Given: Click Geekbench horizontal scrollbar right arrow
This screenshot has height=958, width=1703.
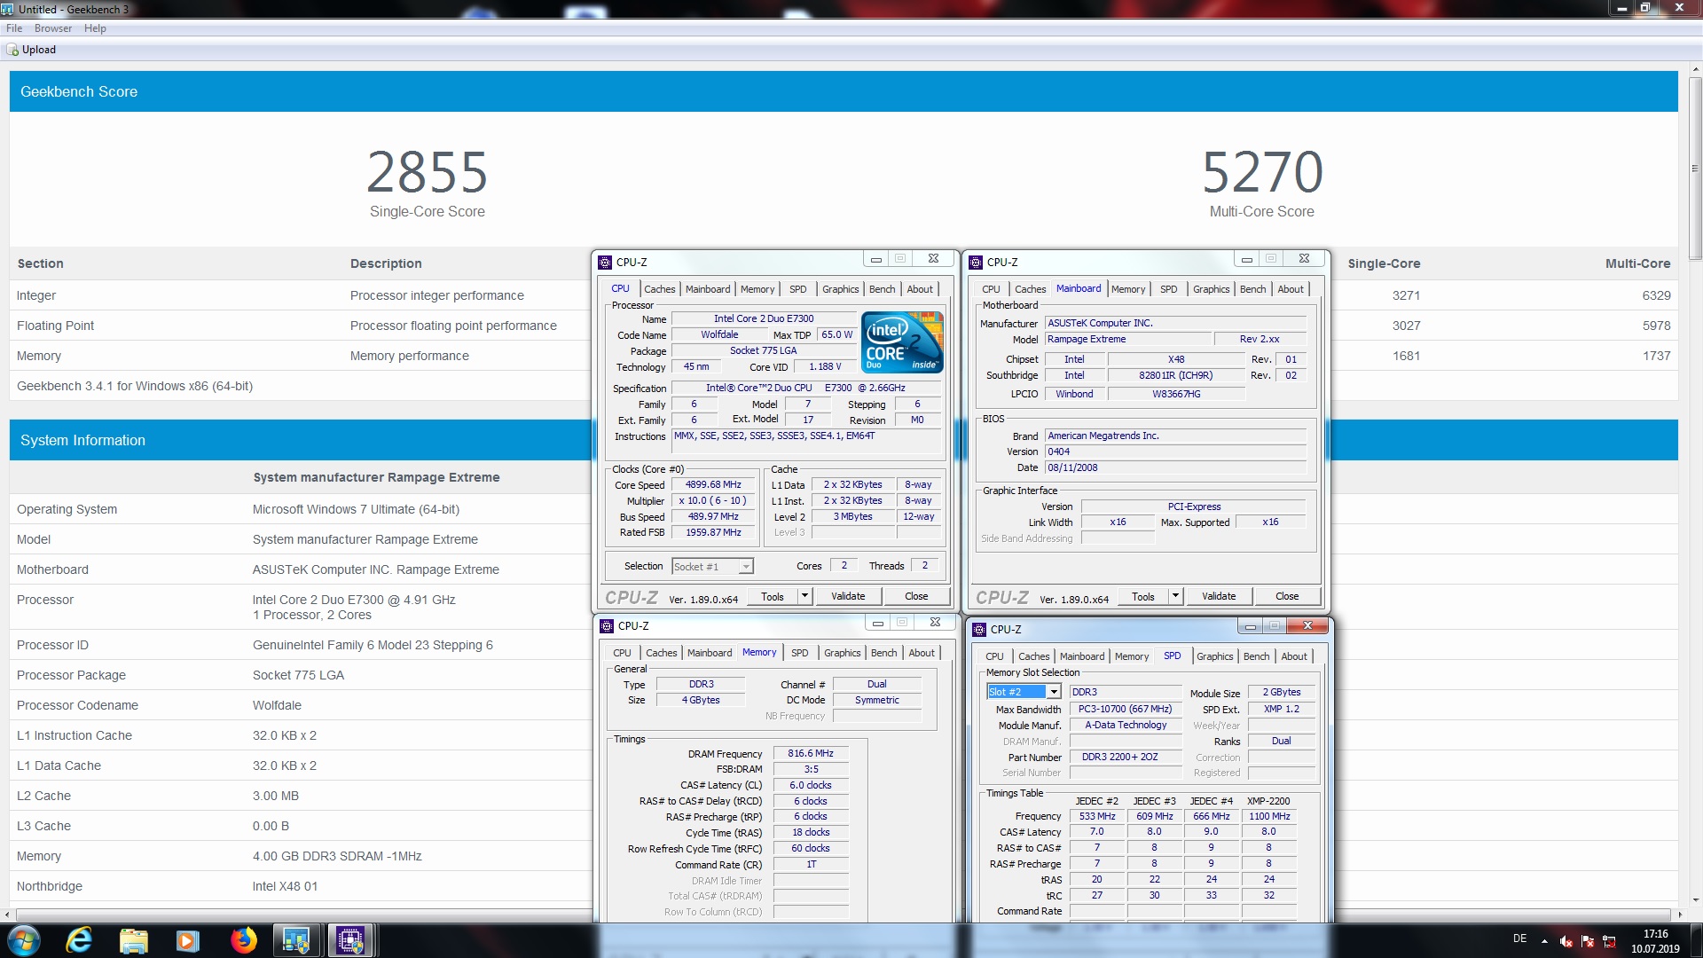Looking at the screenshot, I should pos(1679,914).
